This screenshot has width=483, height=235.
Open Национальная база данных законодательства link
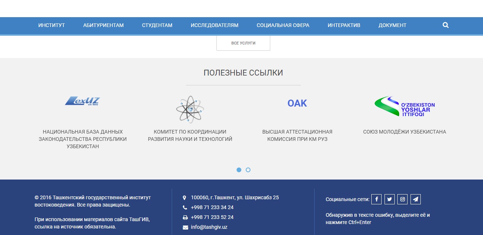[83, 139]
